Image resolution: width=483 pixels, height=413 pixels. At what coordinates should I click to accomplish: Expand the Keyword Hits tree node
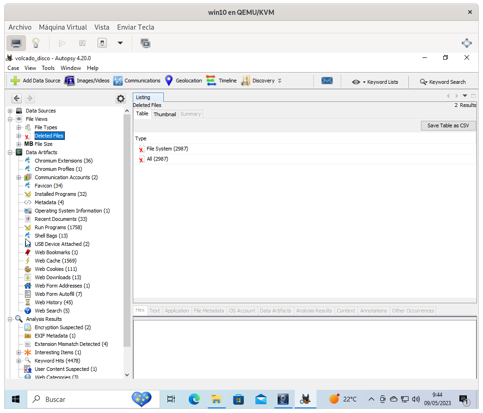click(x=19, y=361)
